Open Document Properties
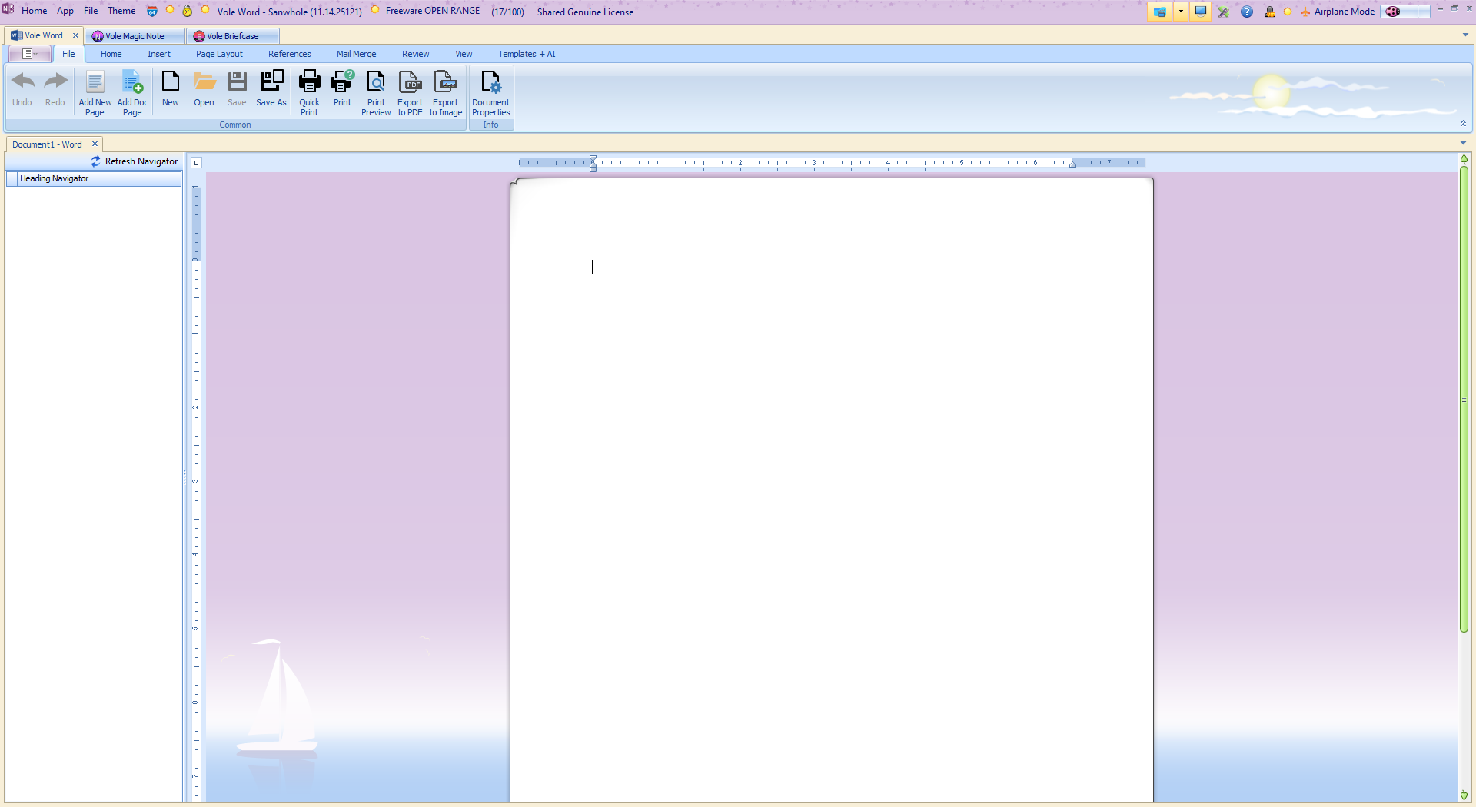 (x=490, y=82)
